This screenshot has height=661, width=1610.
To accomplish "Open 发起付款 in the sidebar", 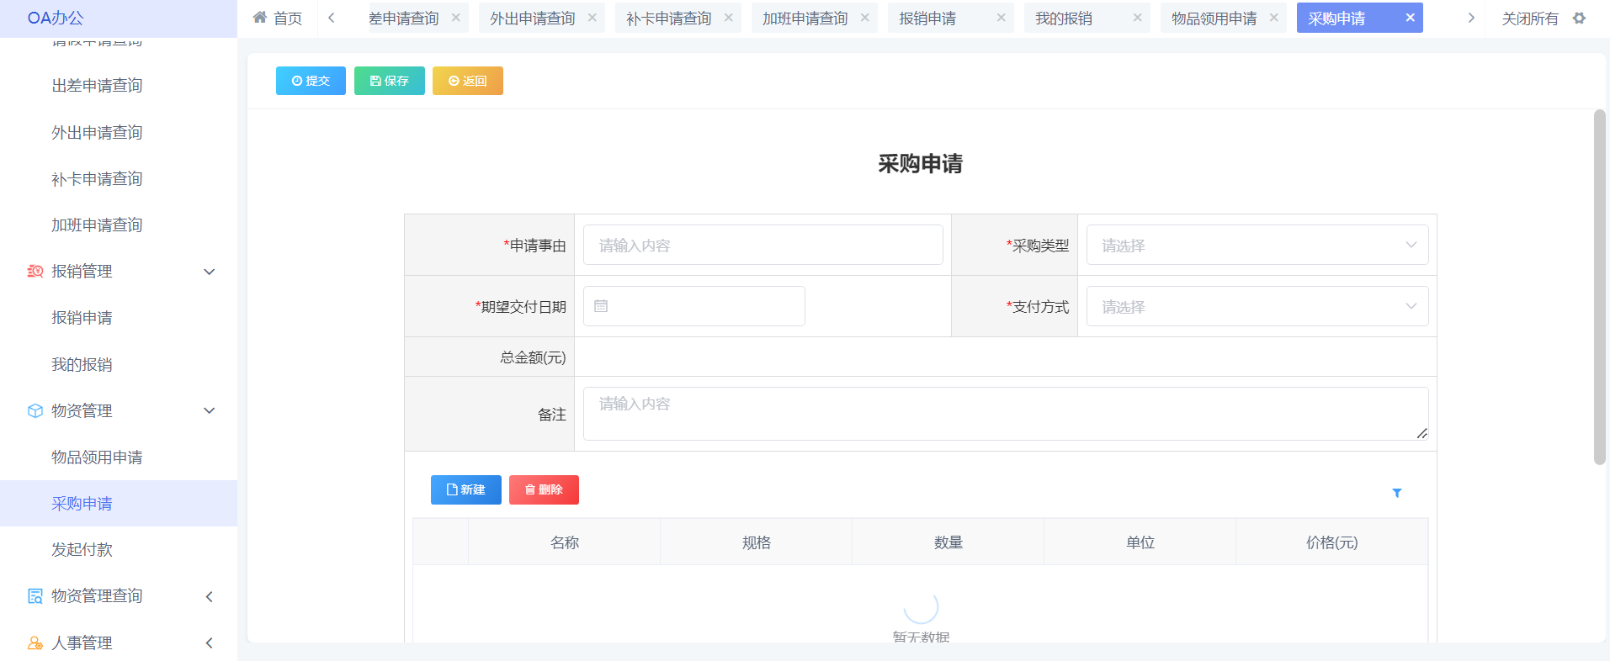I will point(82,549).
